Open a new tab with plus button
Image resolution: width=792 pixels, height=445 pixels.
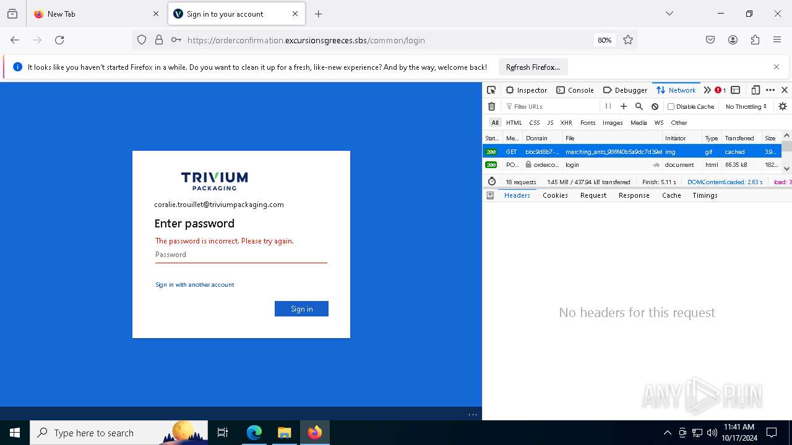coord(319,14)
